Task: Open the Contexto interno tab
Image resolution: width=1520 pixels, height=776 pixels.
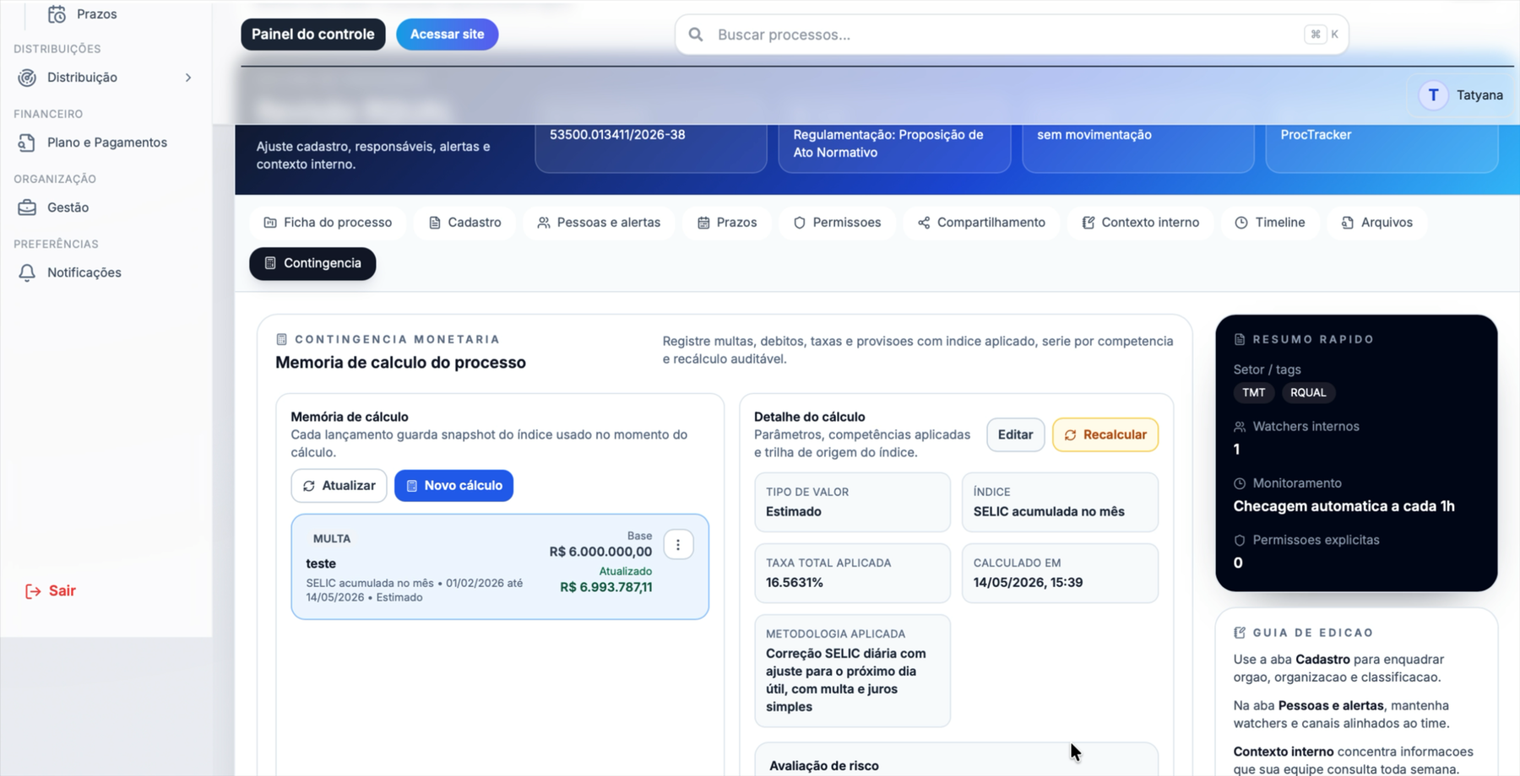Action: pos(1140,223)
